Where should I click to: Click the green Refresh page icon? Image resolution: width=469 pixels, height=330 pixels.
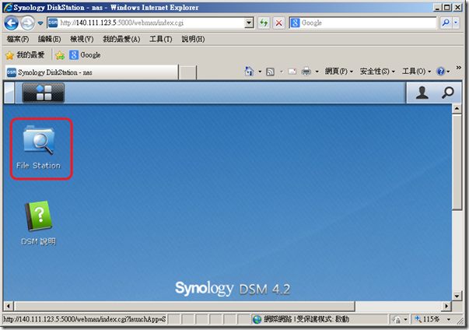(264, 23)
